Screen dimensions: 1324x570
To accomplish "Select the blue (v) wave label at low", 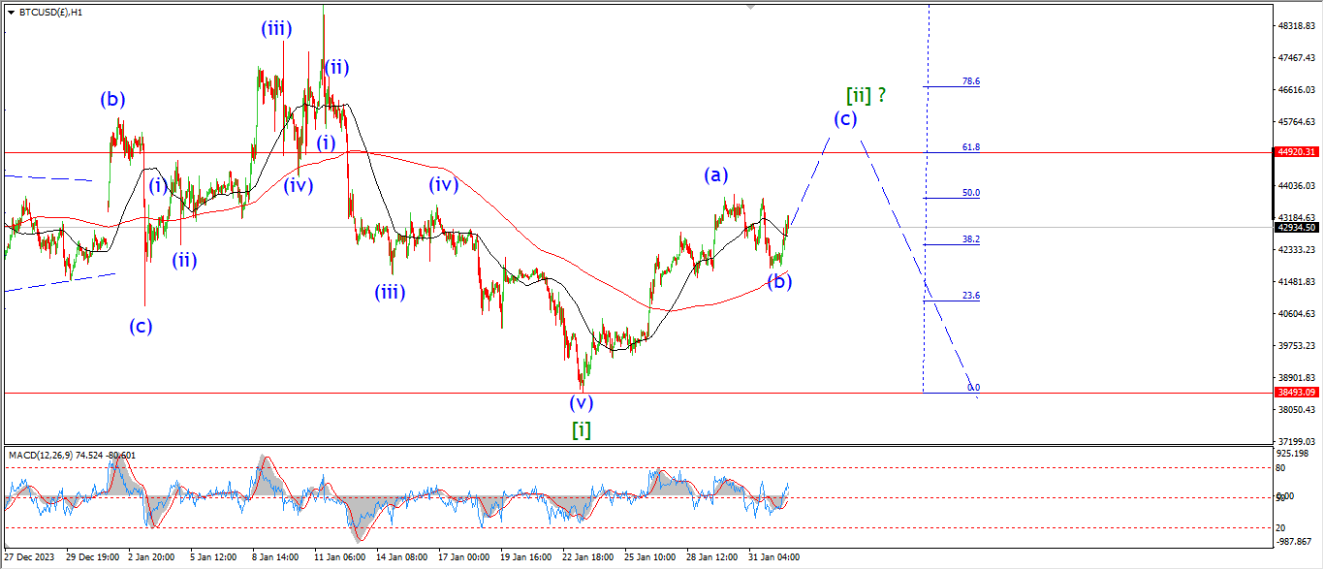I will tap(581, 402).
